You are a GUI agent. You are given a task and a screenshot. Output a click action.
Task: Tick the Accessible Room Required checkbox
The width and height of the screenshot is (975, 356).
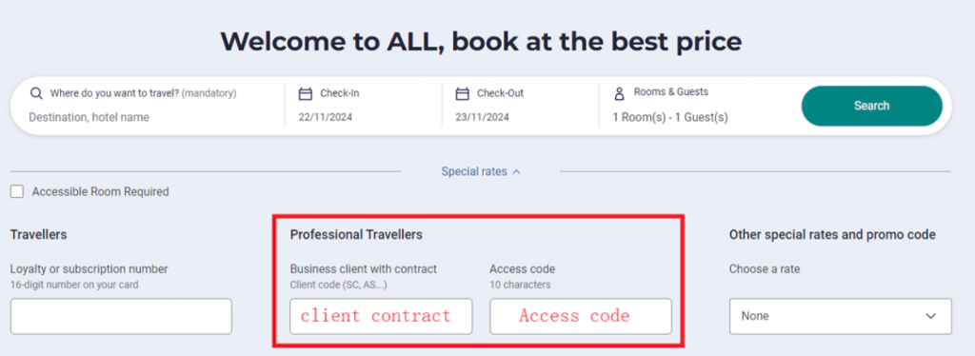[x=17, y=191]
